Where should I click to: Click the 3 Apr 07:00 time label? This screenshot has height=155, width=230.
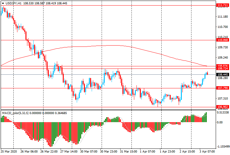click(x=207, y=152)
